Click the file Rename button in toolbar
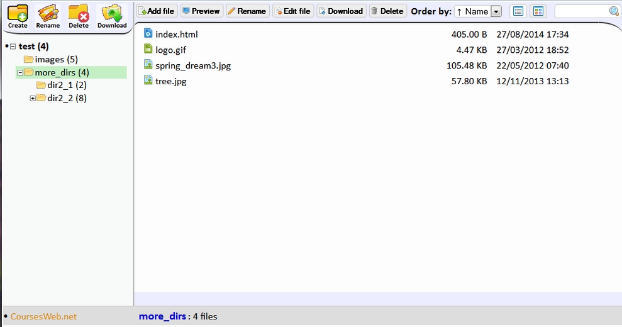This screenshot has height=327, width=622. pos(248,11)
